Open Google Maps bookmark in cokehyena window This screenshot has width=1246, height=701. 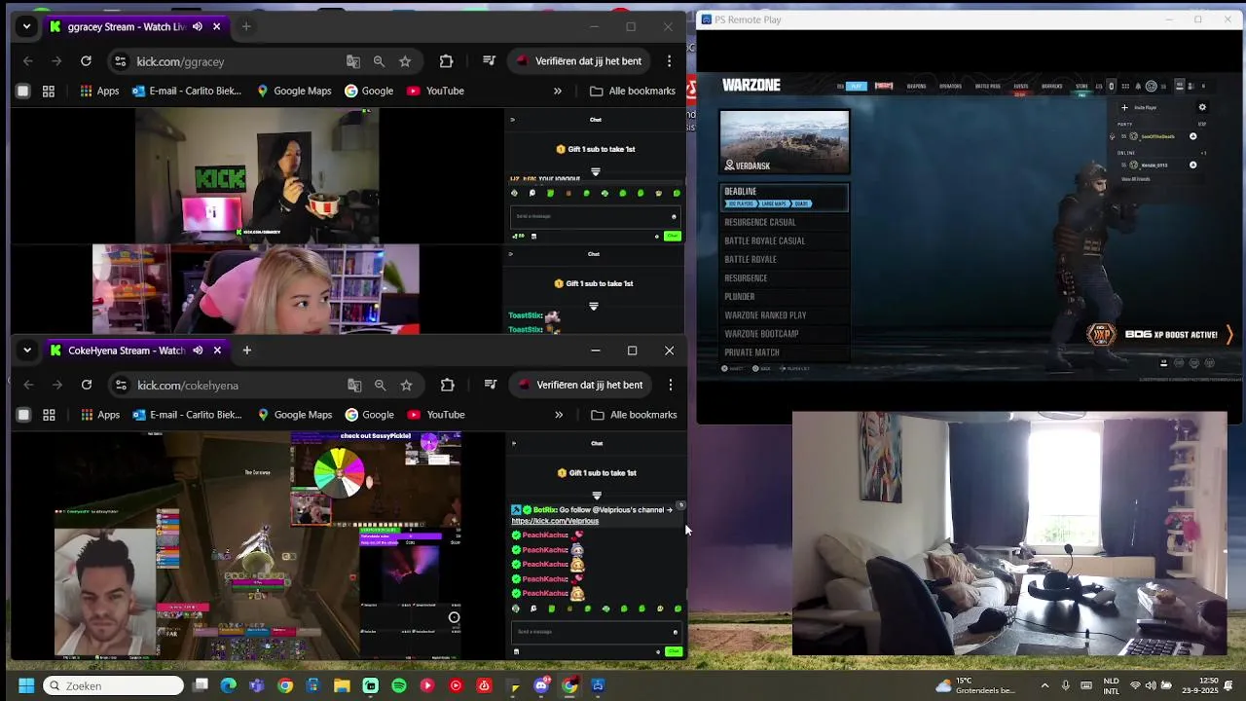tap(294, 415)
